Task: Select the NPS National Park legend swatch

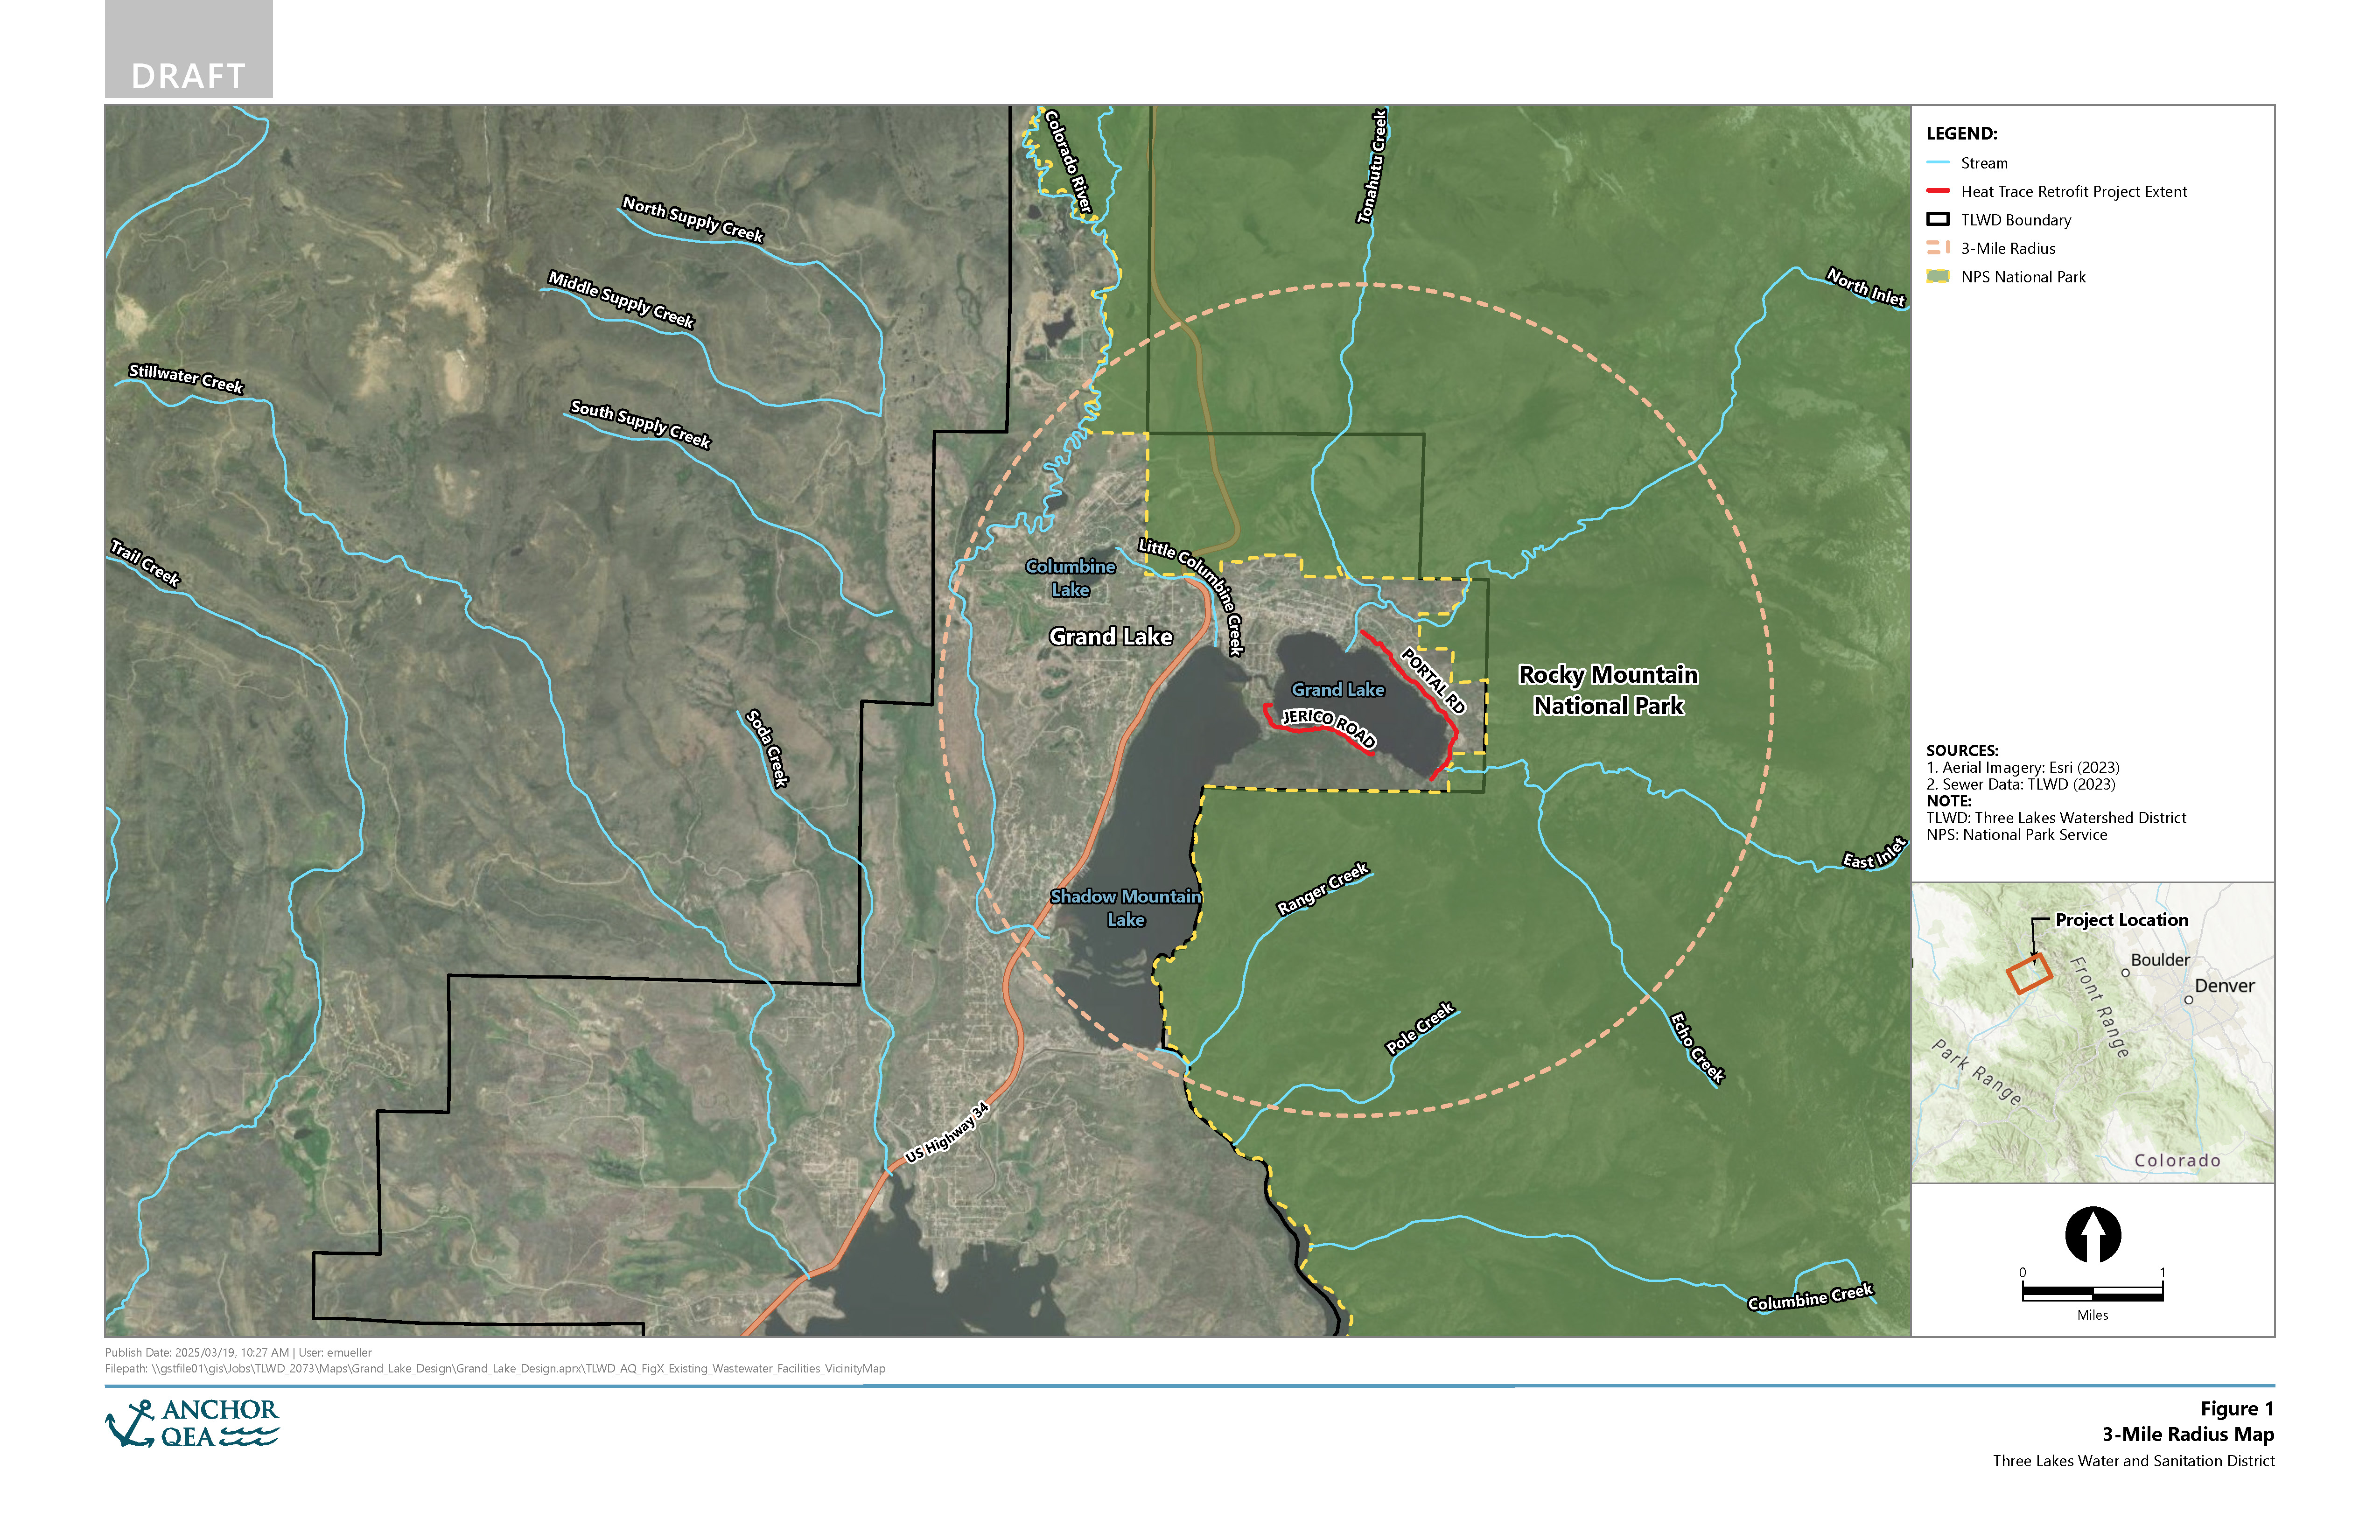Action: tap(1938, 277)
